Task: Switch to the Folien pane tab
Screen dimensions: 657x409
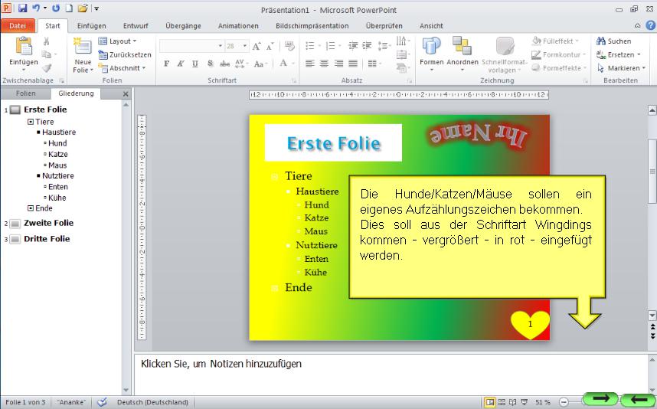Action: point(26,93)
